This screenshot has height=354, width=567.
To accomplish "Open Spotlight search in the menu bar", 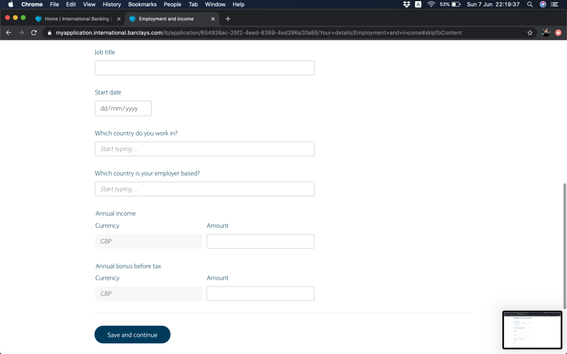I will (530, 4).
